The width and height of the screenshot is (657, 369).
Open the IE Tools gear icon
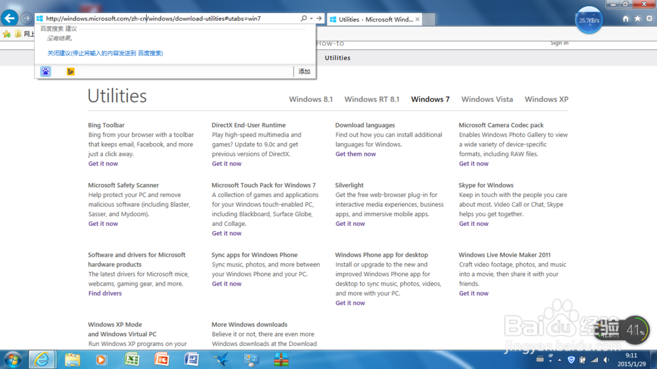[x=649, y=18]
